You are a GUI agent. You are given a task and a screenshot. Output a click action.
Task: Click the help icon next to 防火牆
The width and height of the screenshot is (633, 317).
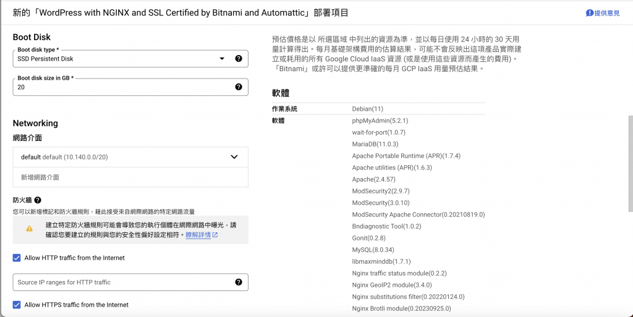point(38,200)
